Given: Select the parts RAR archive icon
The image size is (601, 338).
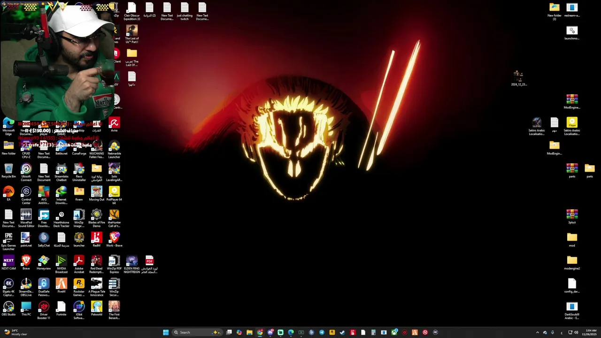Looking at the screenshot, I should (x=572, y=171).
